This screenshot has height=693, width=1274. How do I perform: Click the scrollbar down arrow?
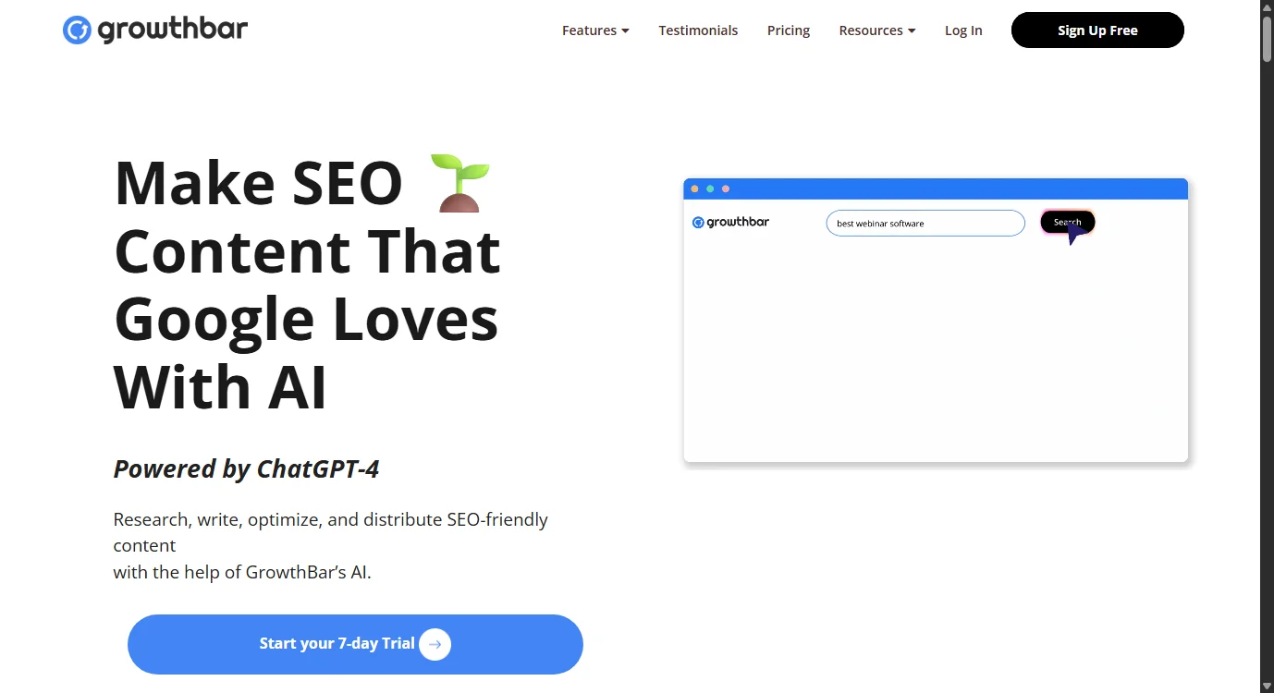pos(1267,686)
